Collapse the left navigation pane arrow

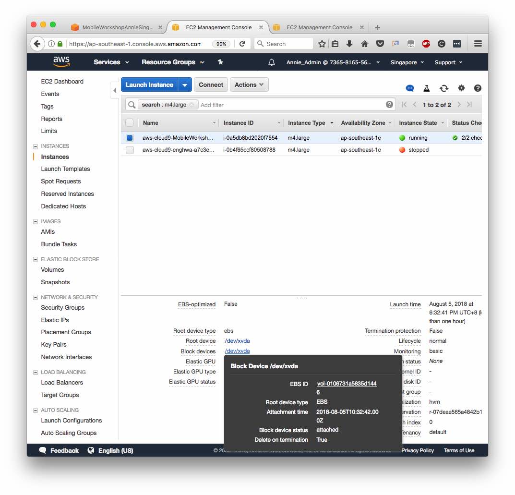coord(115,90)
